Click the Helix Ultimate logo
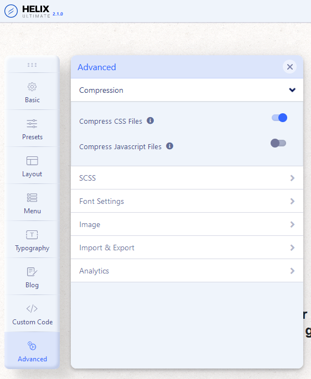The width and height of the screenshot is (311, 379). (x=33, y=12)
